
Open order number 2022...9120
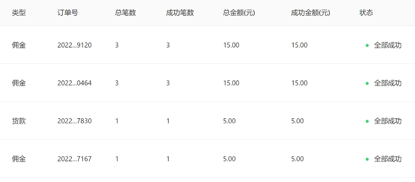(75, 45)
